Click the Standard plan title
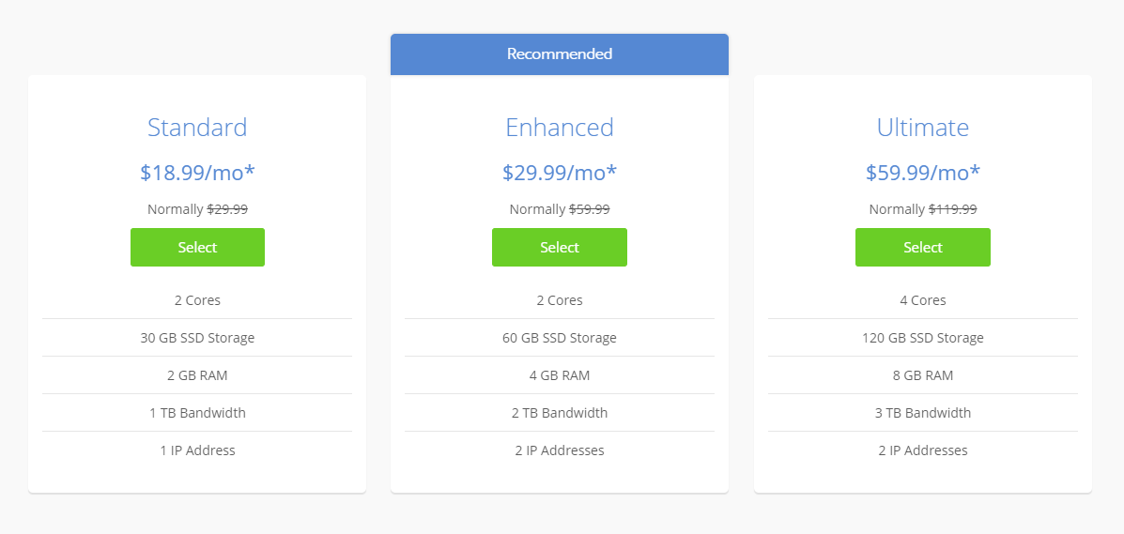 point(197,128)
